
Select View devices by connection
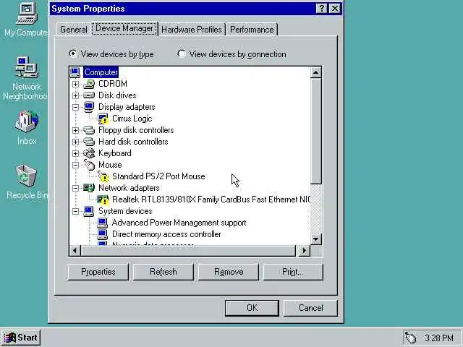click(x=231, y=54)
